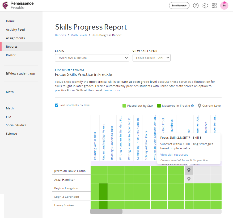Go to Roster in sidebar
Image resolution: width=233 pixels, height=218 pixels.
pyautogui.click(x=11, y=55)
